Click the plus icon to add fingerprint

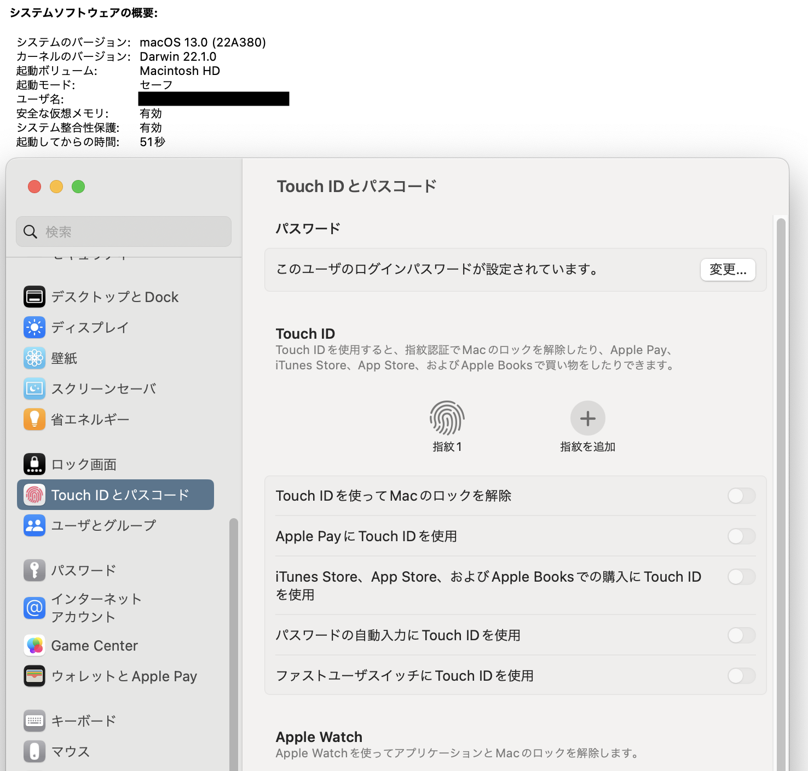pyautogui.click(x=588, y=418)
